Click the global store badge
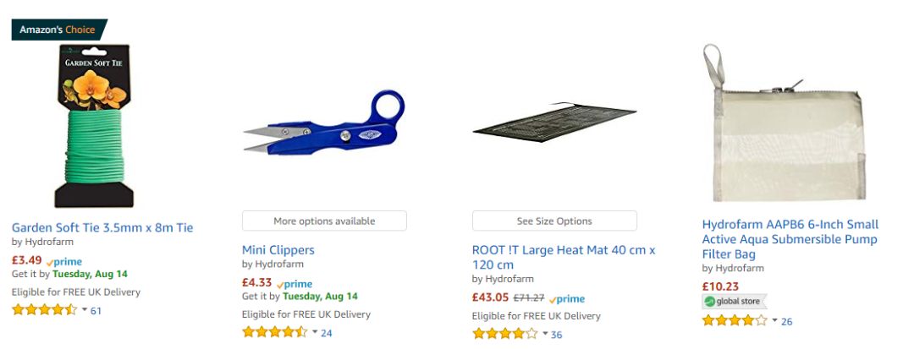 [734, 302]
